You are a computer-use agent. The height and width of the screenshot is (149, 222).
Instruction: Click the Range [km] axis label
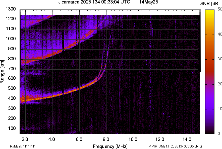coord(2,72)
